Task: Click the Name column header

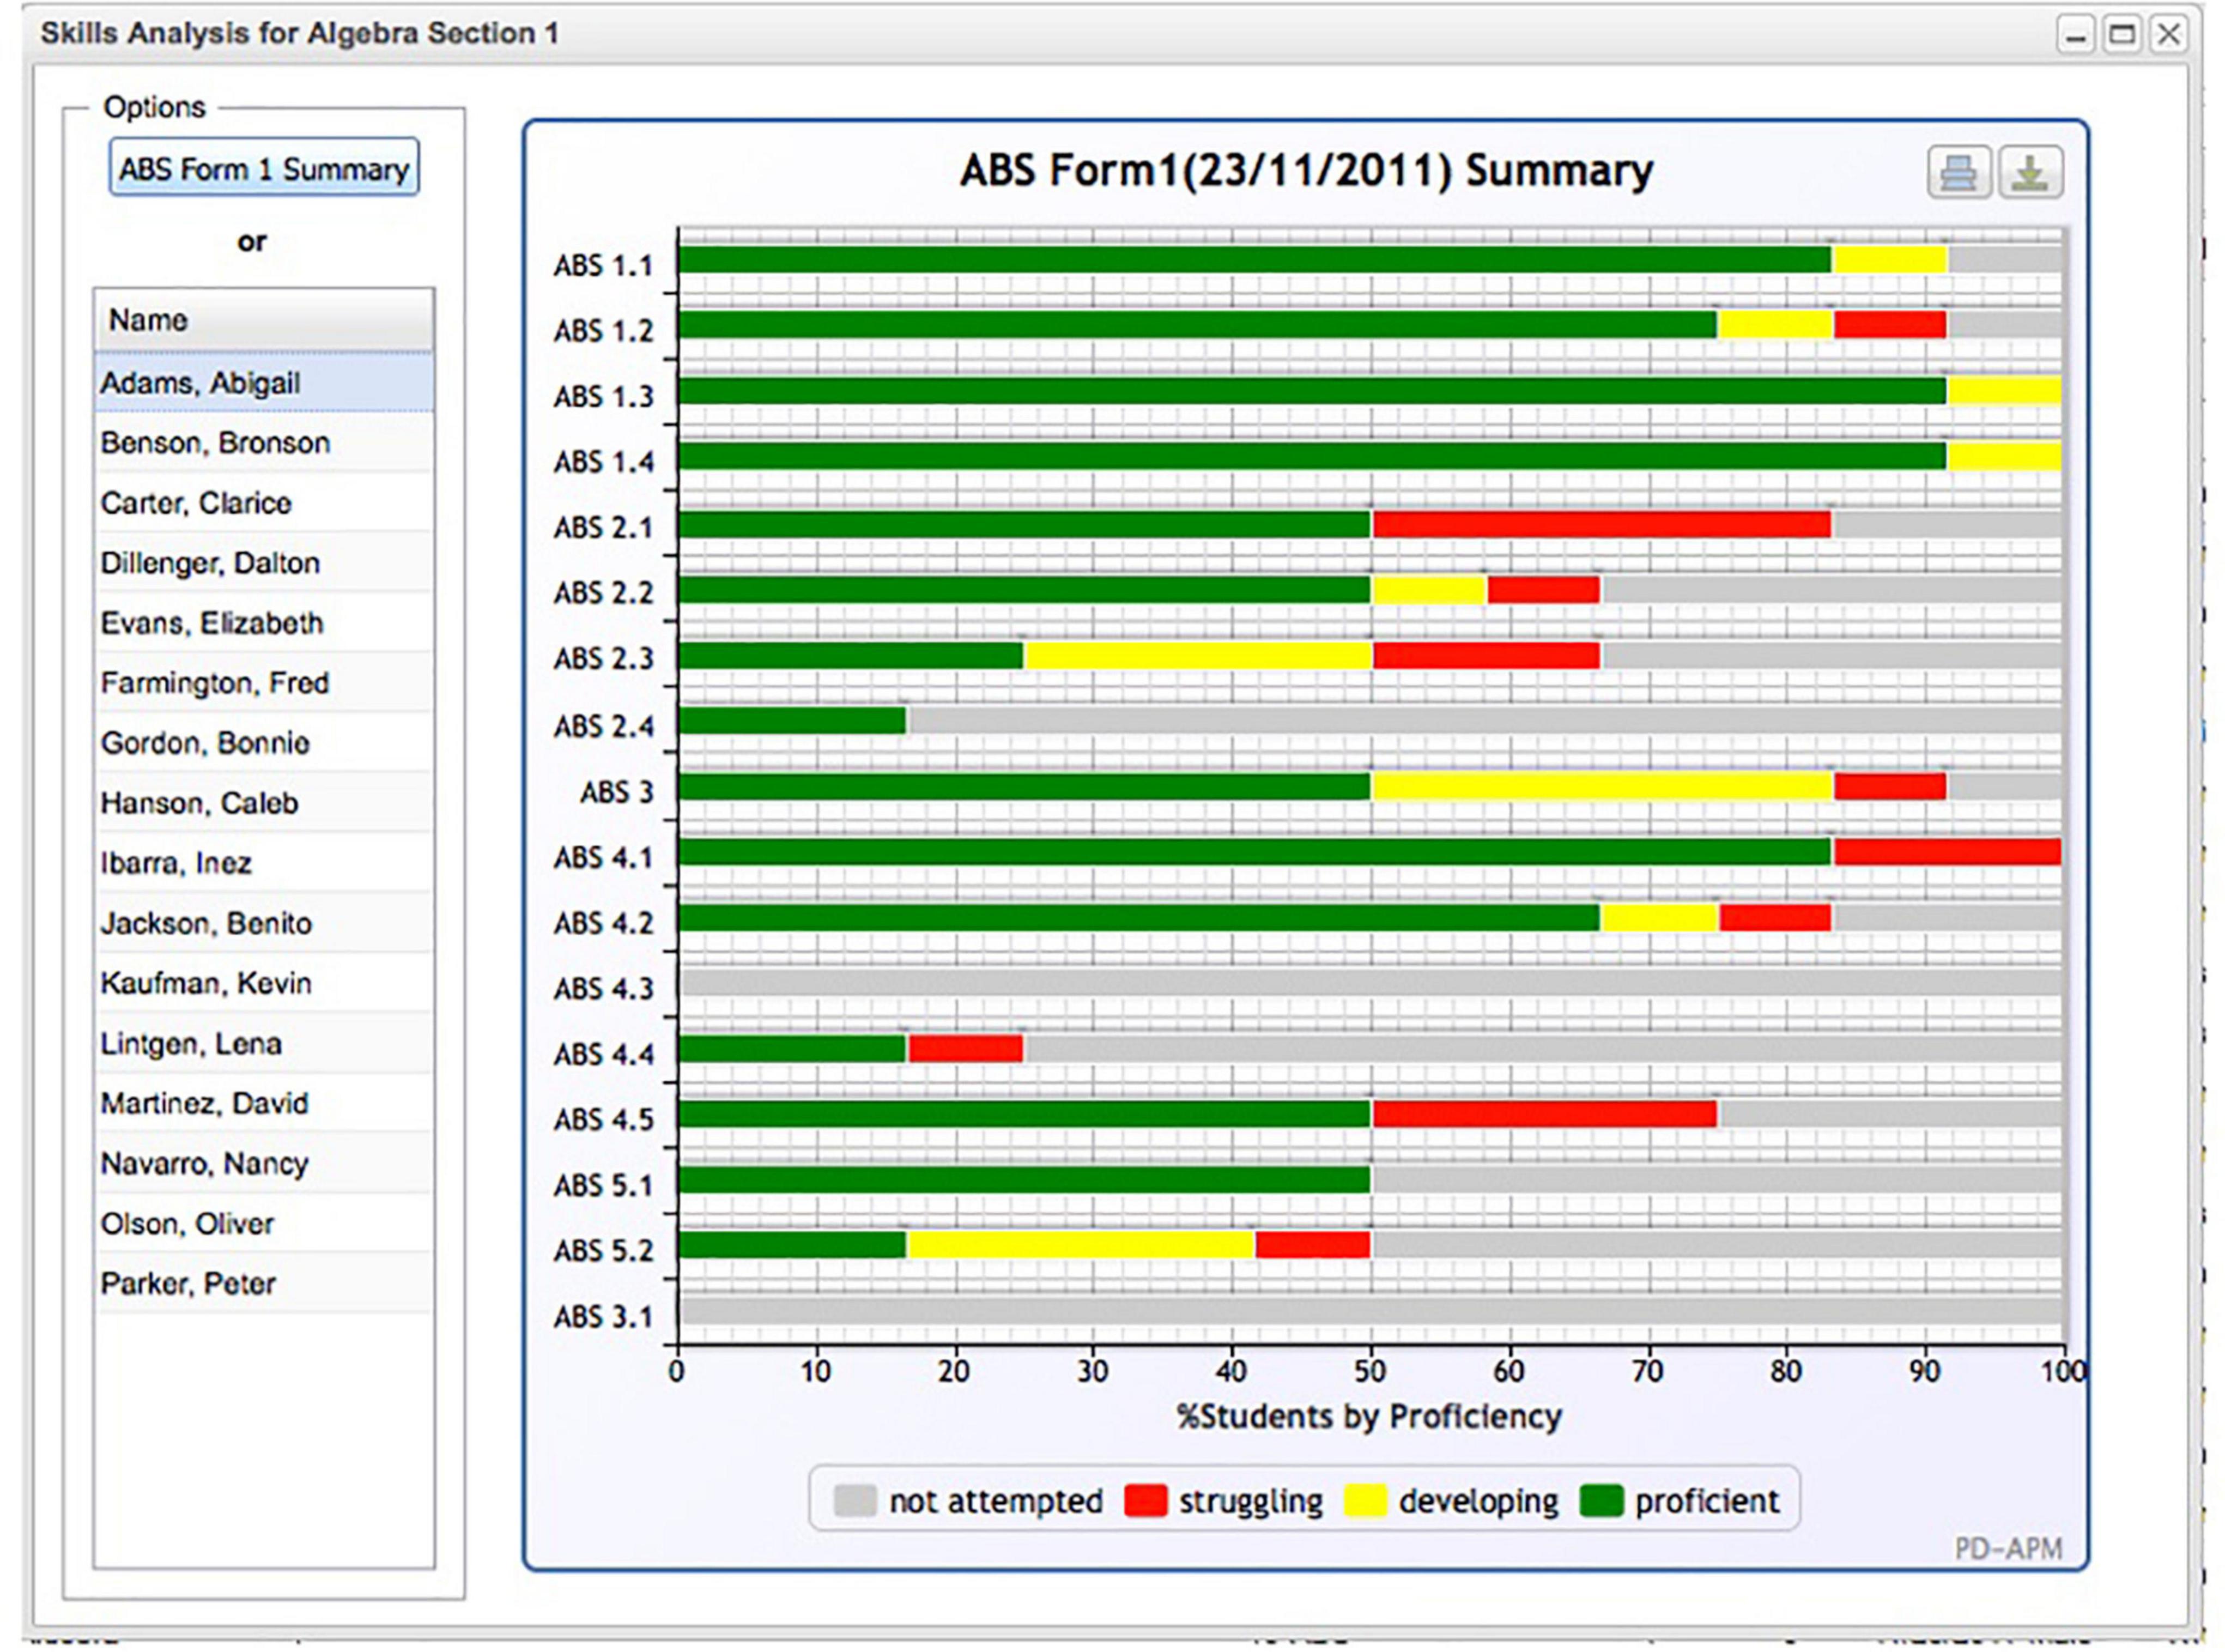Action: click(264, 320)
